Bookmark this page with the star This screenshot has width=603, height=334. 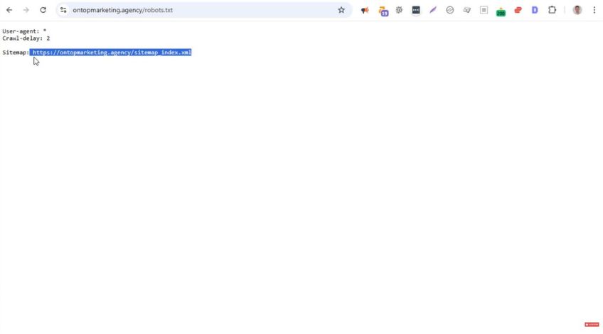341,10
